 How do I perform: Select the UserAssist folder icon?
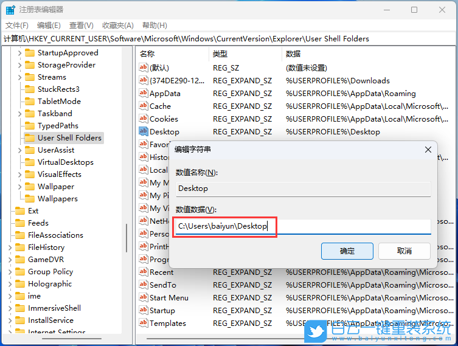pos(30,150)
